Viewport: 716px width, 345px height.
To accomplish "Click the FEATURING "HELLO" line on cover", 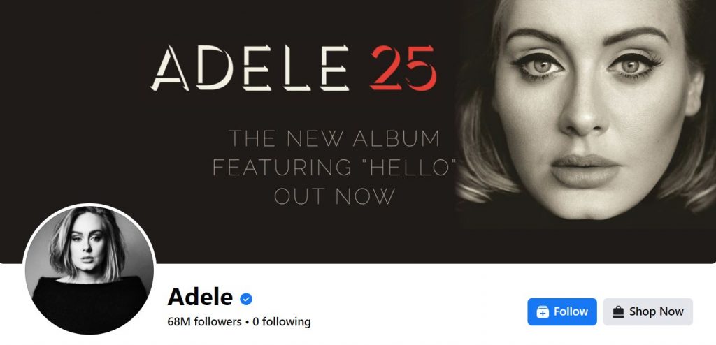I will pos(335,168).
